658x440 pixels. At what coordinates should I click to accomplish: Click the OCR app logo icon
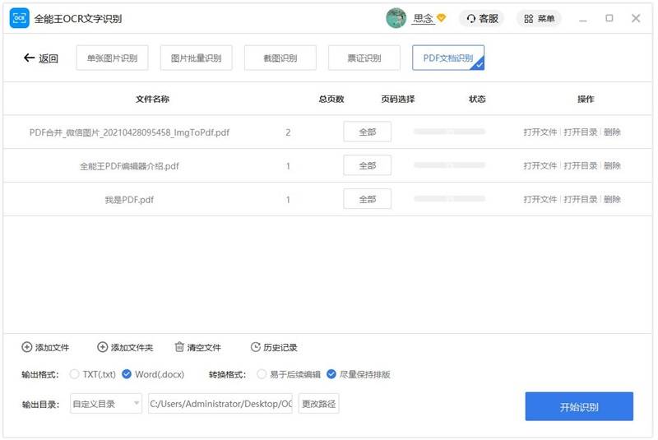click(x=19, y=18)
